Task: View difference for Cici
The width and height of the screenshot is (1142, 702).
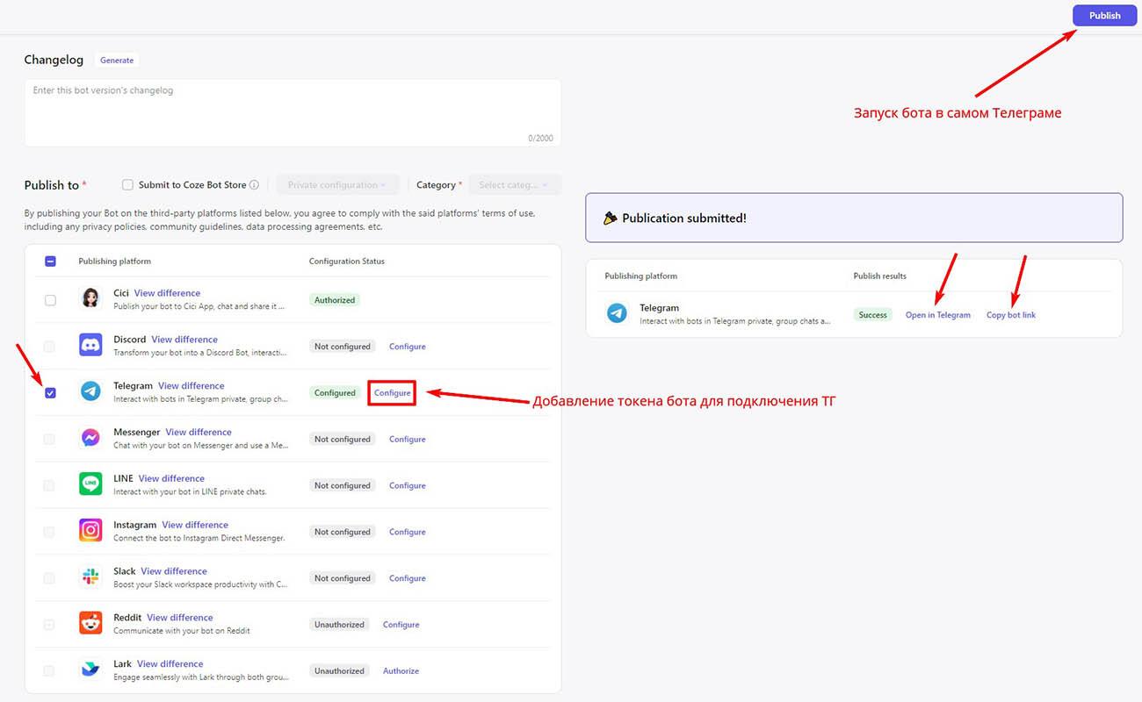Action: [167, 293]
